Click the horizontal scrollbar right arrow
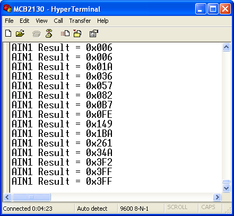The width and height of the screenshot is (234, 216). tap(218, 197)
